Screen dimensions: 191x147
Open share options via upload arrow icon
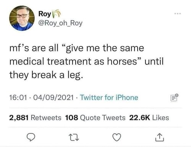(x=160, y=137)
